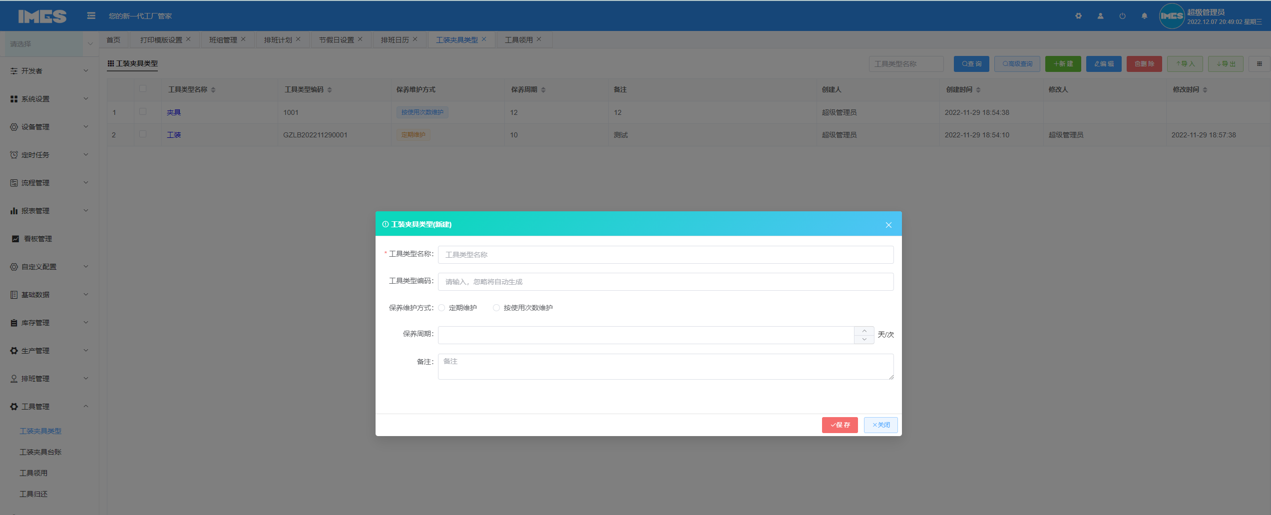Close the 工装夹具类型(新建) dialog with X
Viewport: 1271px width, 515px height.
(888, 225)
